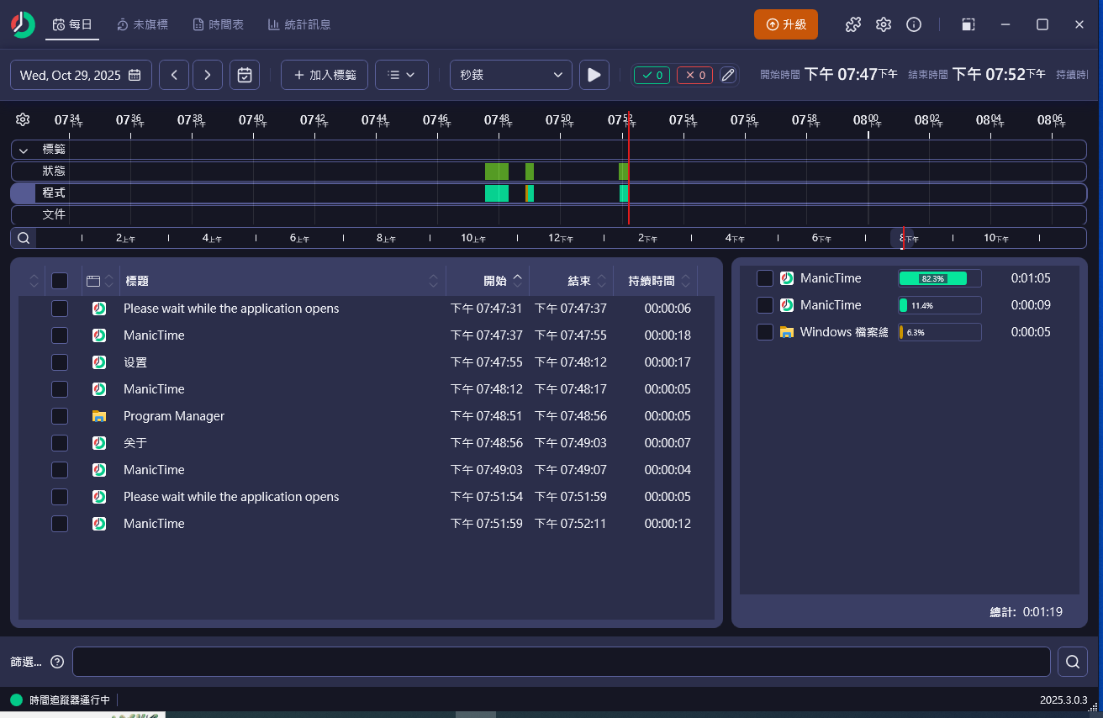Click the 升級 upgrade button
The height and width of the screenshot is (718, 1103).
tap(785, 24)
